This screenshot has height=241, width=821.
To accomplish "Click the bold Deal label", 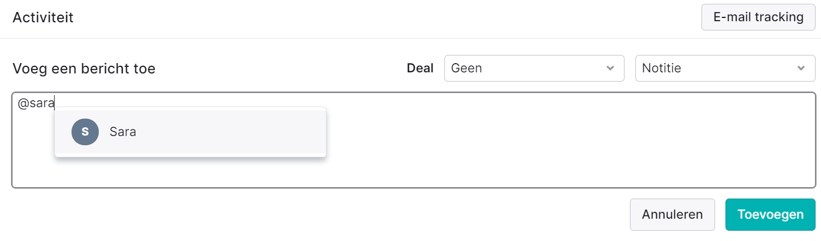I will pos(420,69).
